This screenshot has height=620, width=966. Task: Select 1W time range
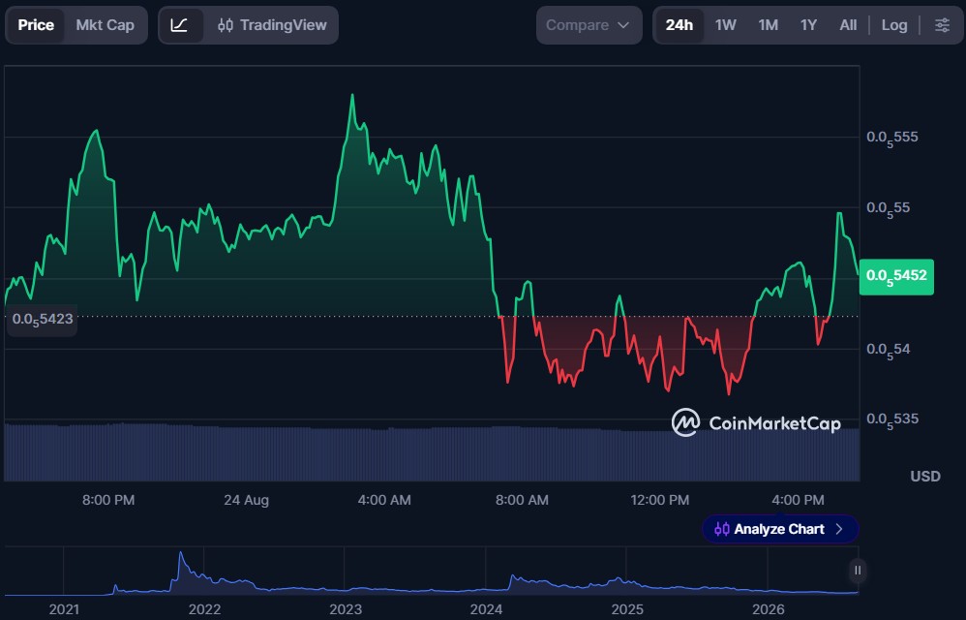pyautogui.click(x=725, y=25)
